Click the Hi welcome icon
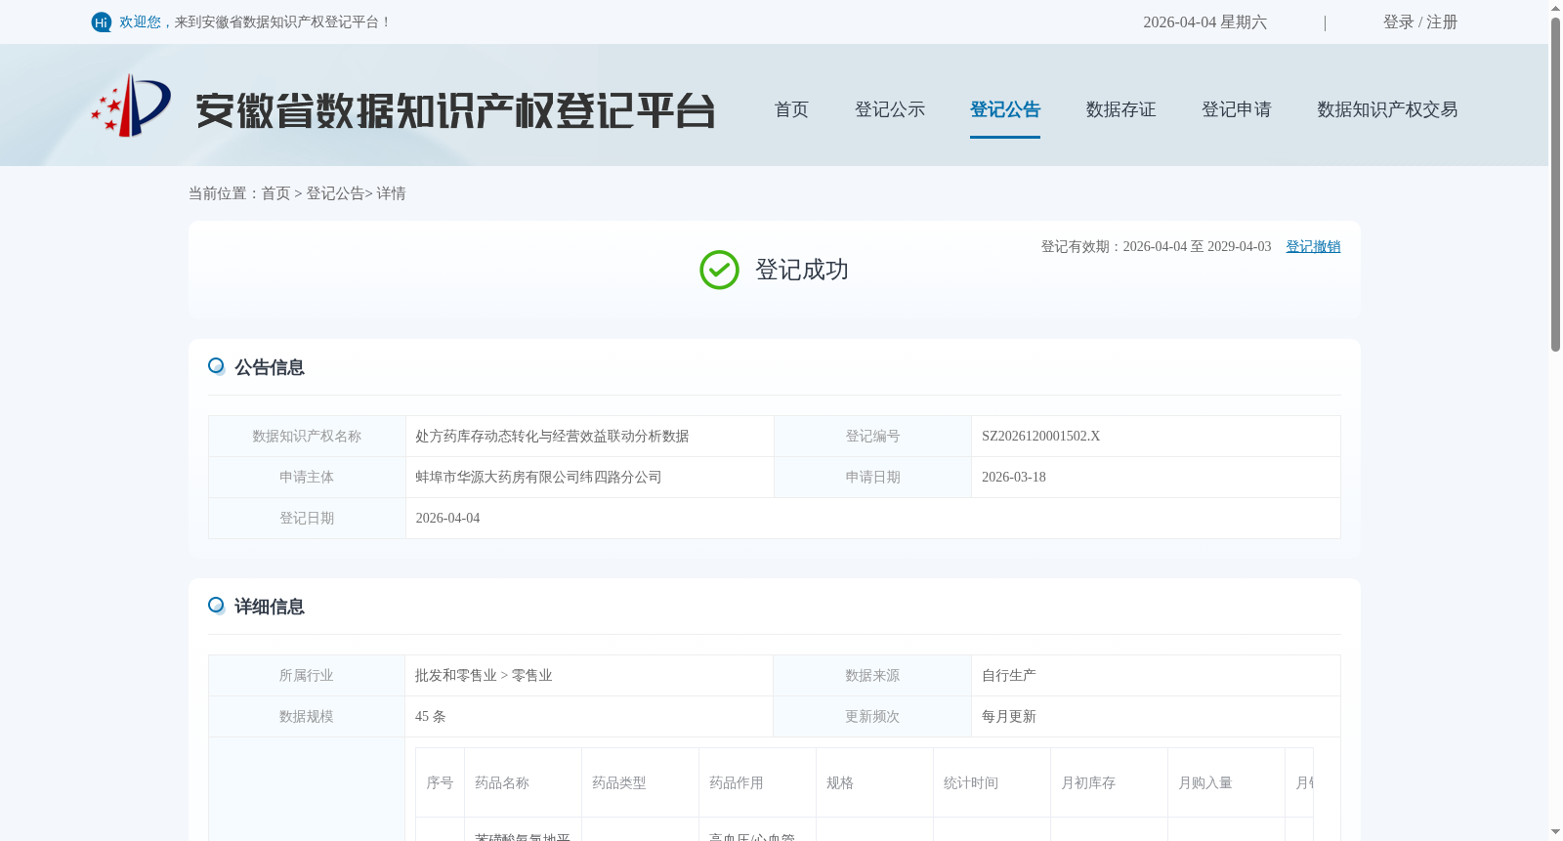The image size is (1563, 841). coord(102,22)
